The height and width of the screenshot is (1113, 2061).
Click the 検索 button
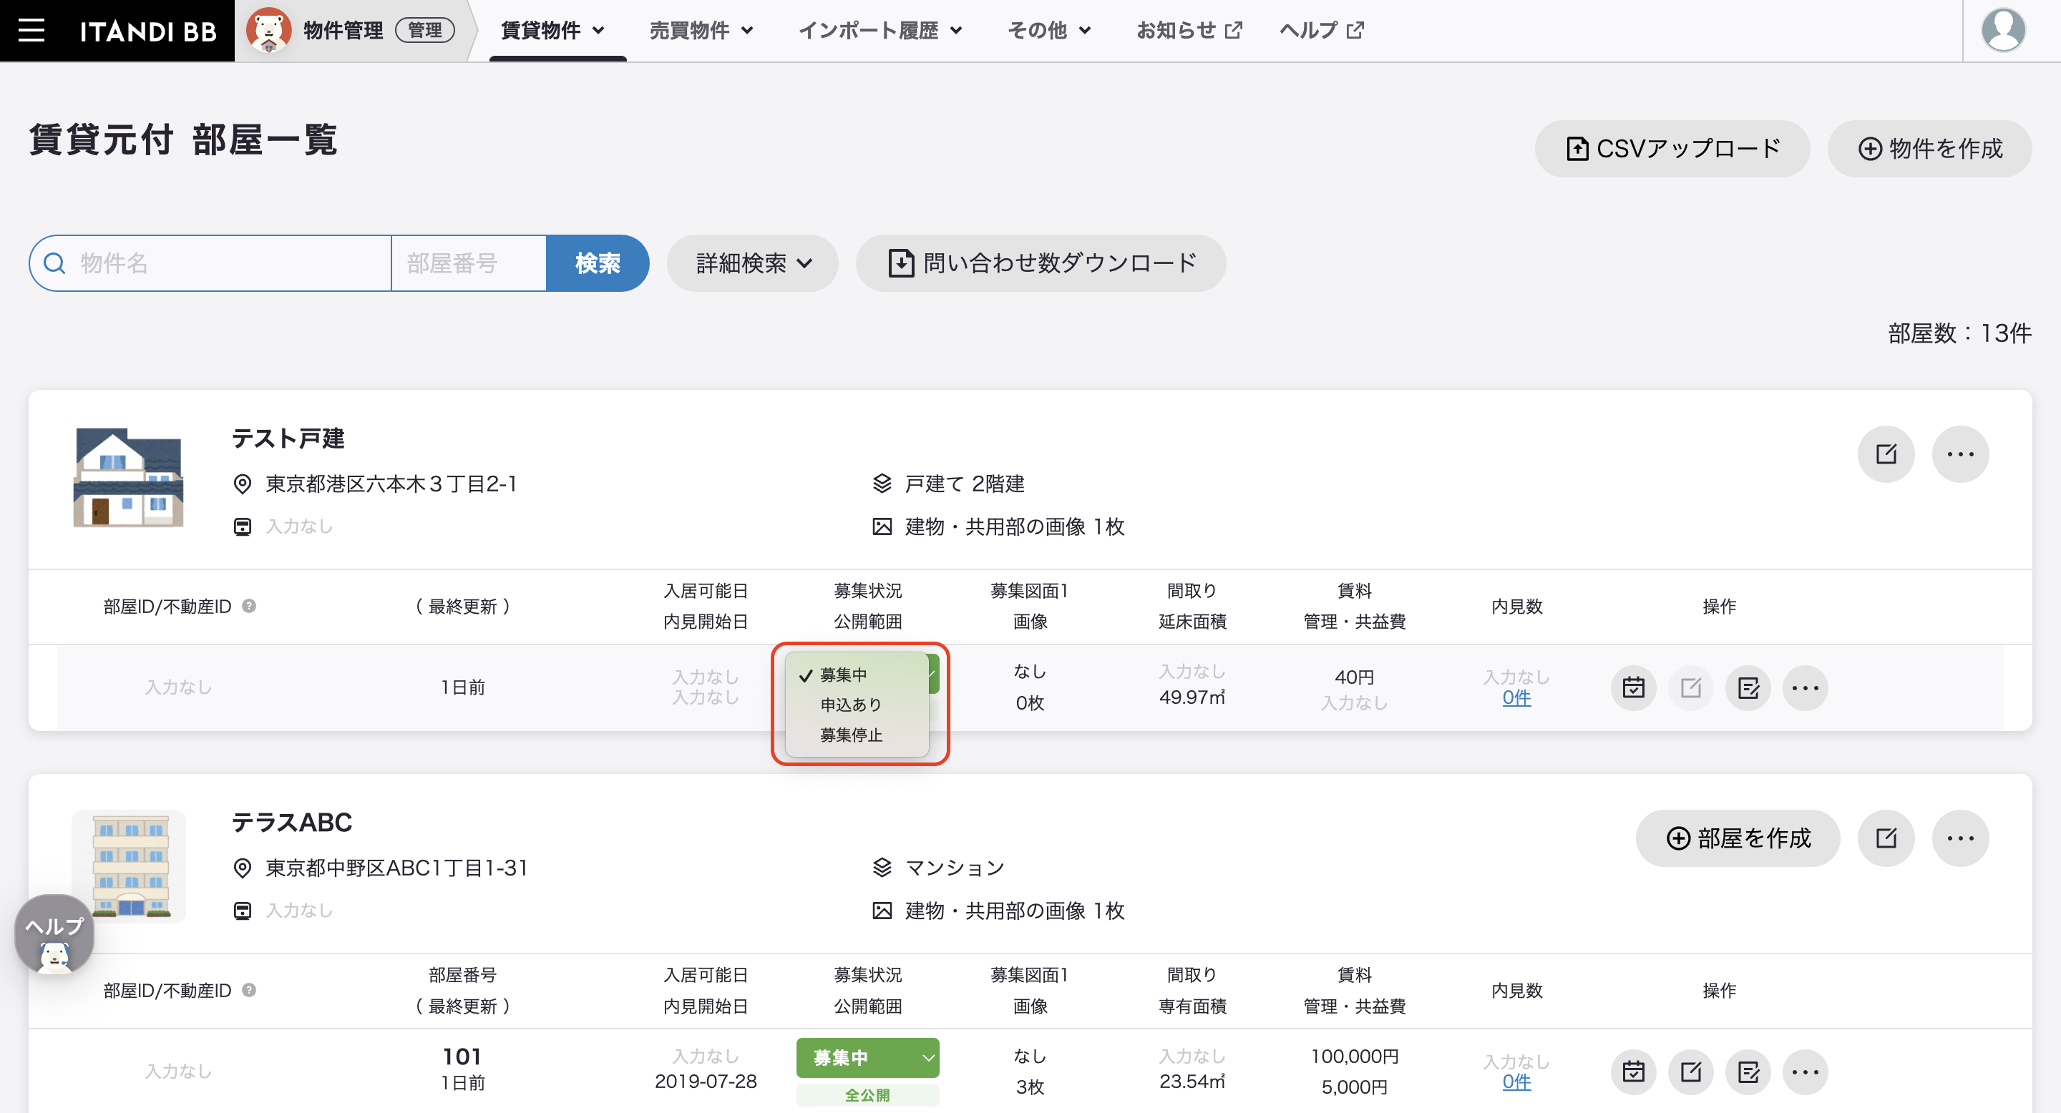pos(597,263)
